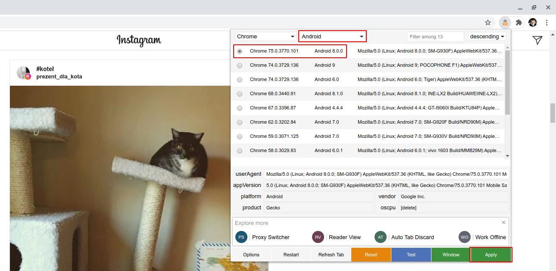Click the green Window button

[451, 255]
